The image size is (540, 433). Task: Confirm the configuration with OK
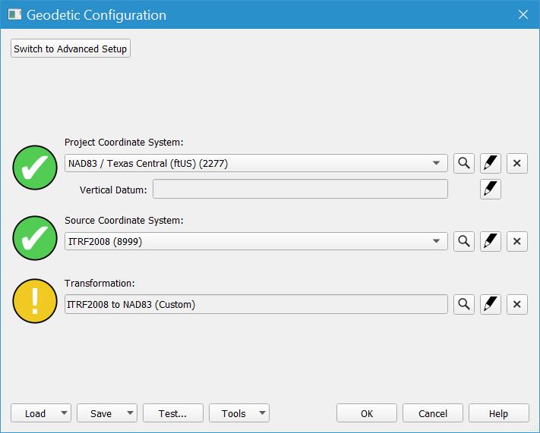click(367, 413)
